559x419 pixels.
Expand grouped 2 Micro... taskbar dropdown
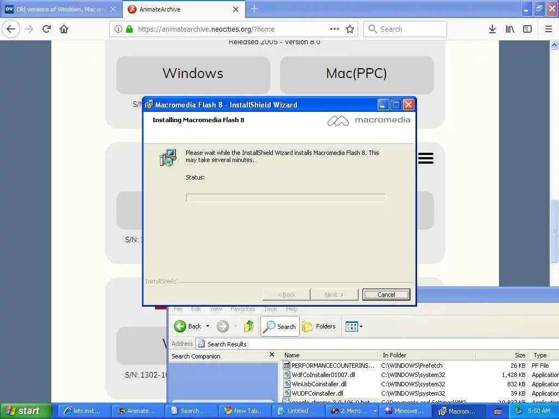coord(375,411)
